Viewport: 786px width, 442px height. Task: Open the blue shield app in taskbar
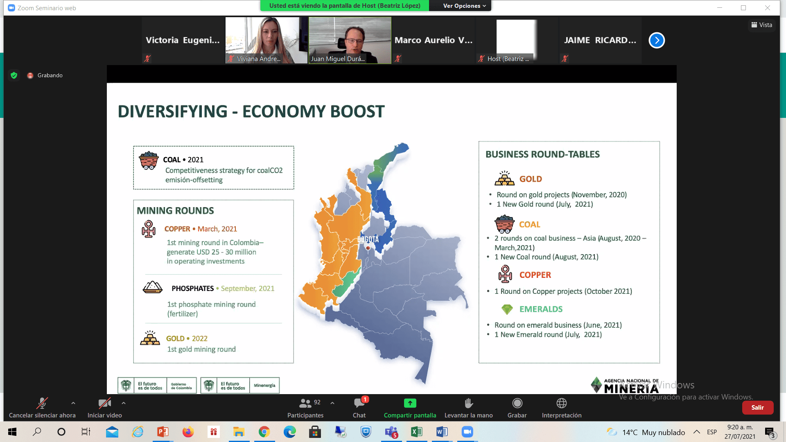[366, 432]
